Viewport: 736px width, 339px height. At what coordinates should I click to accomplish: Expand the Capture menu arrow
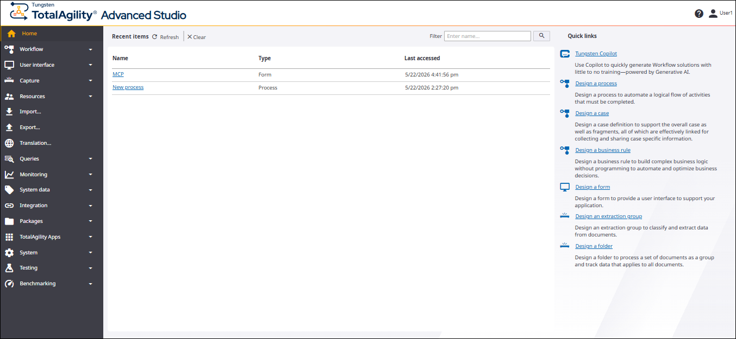pos(91,81)
